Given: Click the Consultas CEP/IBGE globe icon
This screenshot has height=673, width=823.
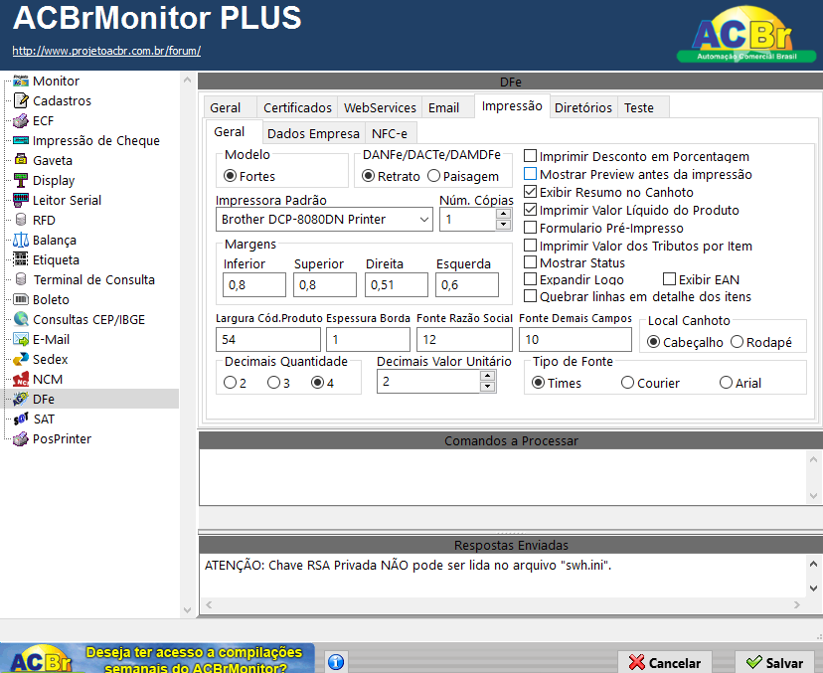Looking at the screenshot, I should (x=21, y=319).
